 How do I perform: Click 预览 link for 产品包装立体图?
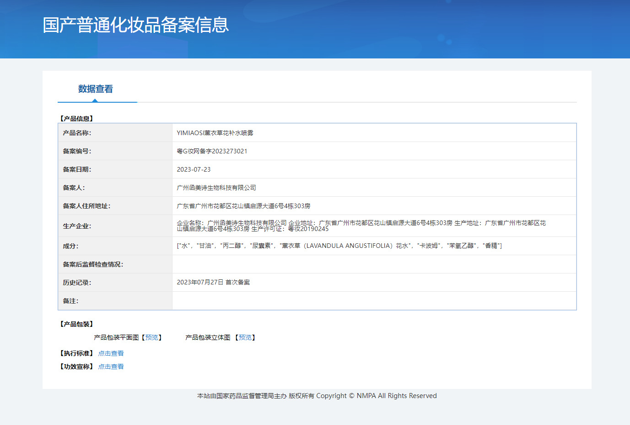[x=245, y=337]
